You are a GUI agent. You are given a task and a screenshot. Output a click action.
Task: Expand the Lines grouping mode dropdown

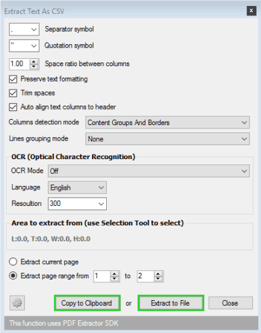click(x=168, y=139)
